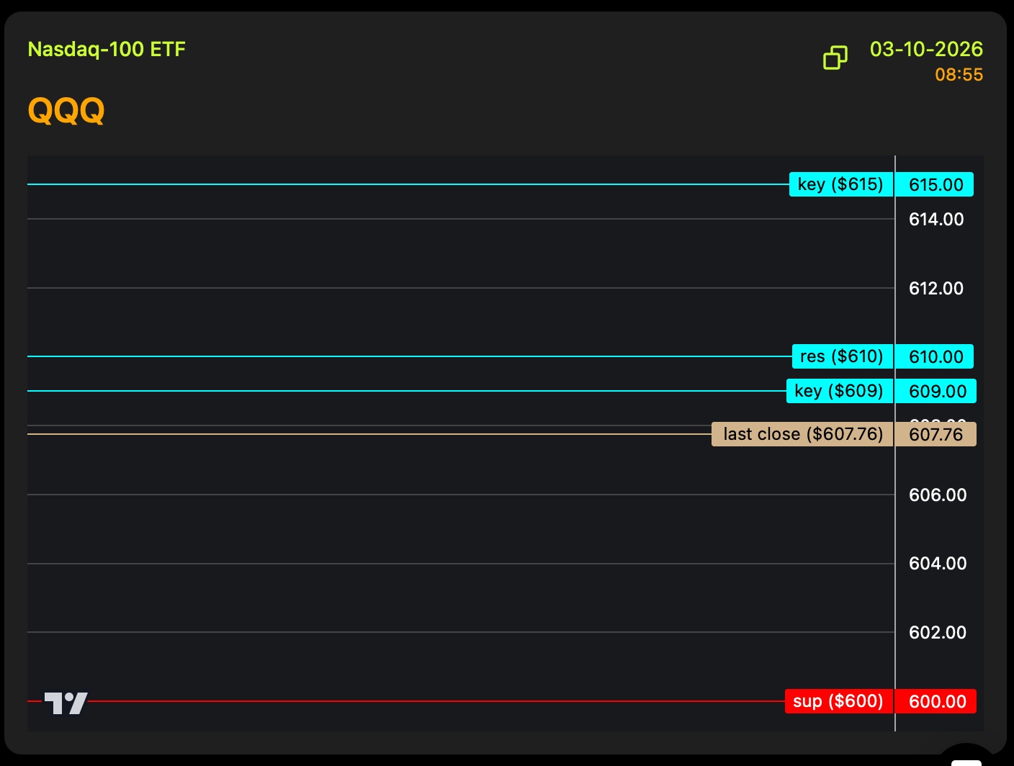
Task: Click the TradingView logo icon
Action: 66,703
